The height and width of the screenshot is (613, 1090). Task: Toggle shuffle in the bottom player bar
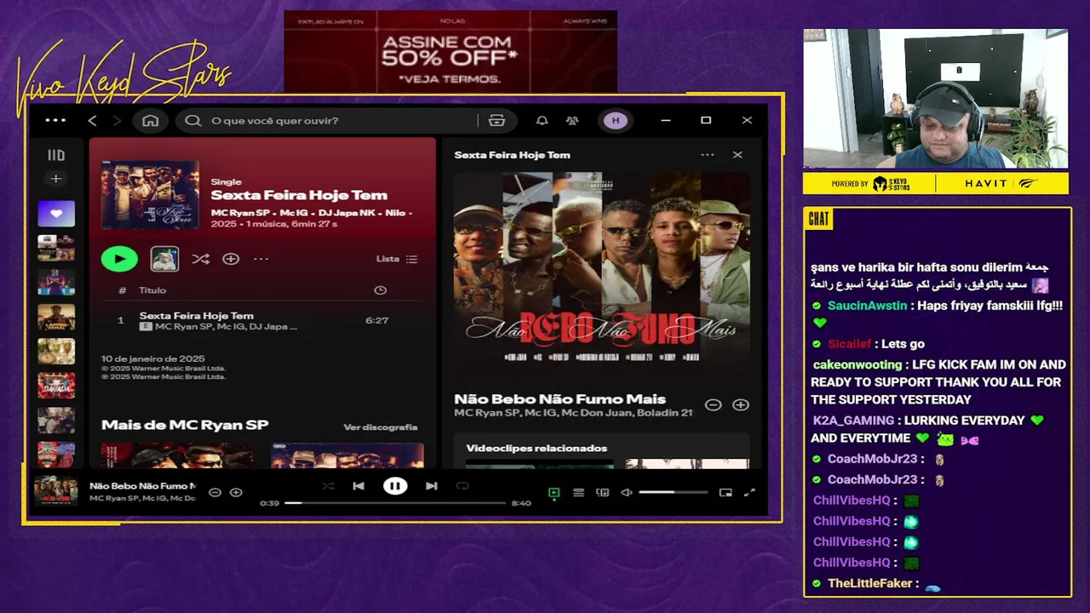(x=329, y=486)
